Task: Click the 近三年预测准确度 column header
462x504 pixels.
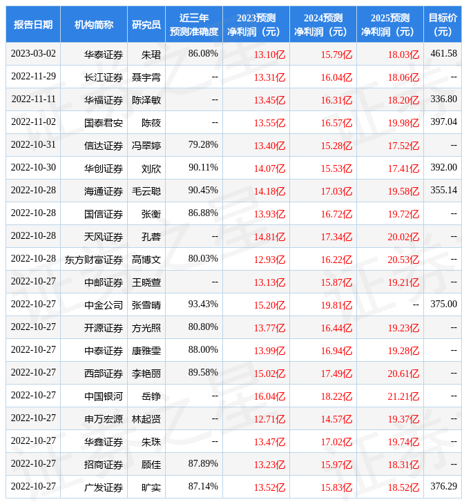Action: click(x=194, y=25)
